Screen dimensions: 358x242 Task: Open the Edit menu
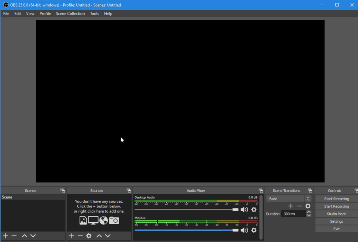[17, 14]
